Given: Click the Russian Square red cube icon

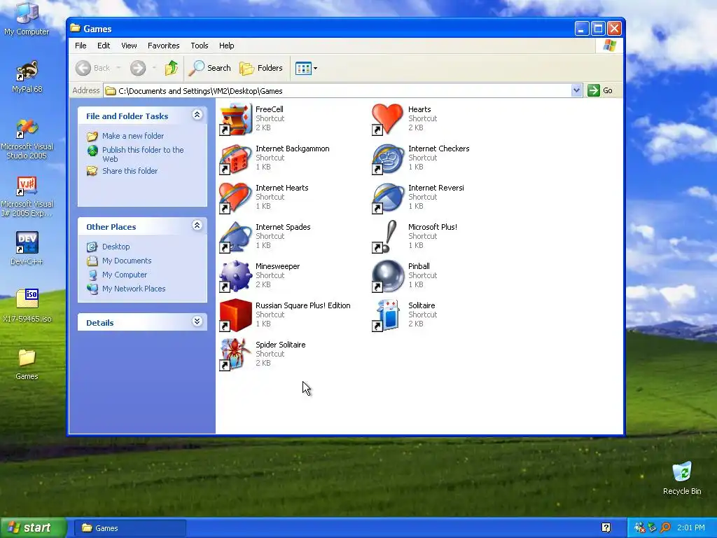Looking at the screenshot, I should [235, 315].
